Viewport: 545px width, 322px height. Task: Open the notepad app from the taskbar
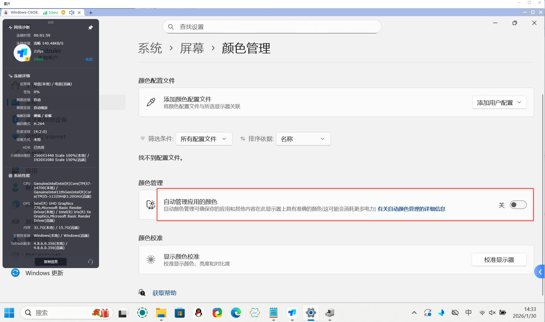273,313
